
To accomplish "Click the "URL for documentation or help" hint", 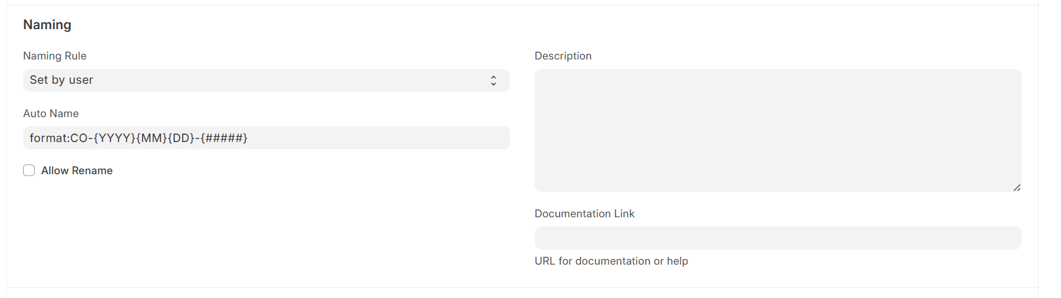I will (611, 261).
